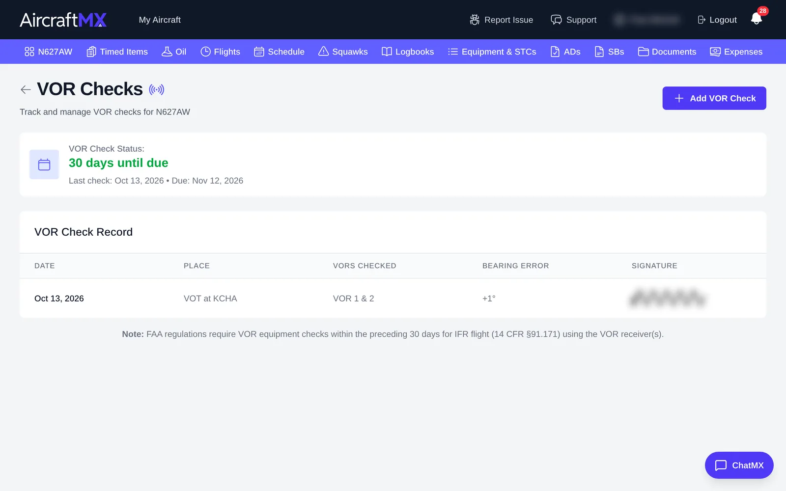
Task: Click the Logbooks book icon
Action: point(387,52)
